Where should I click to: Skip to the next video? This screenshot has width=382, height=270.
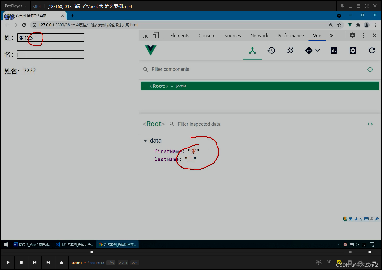(48, 262)
